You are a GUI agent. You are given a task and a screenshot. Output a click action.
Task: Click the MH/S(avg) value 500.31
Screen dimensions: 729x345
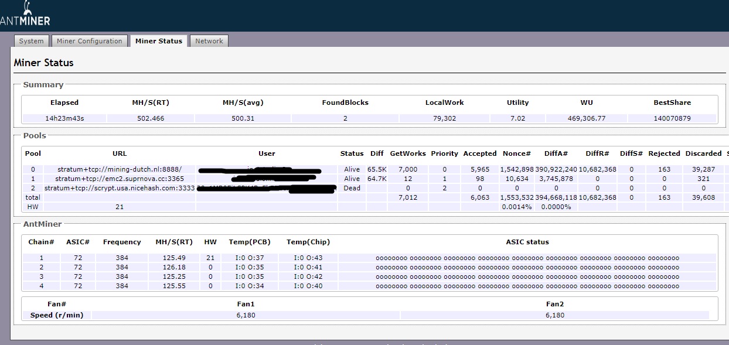[243, 118]
